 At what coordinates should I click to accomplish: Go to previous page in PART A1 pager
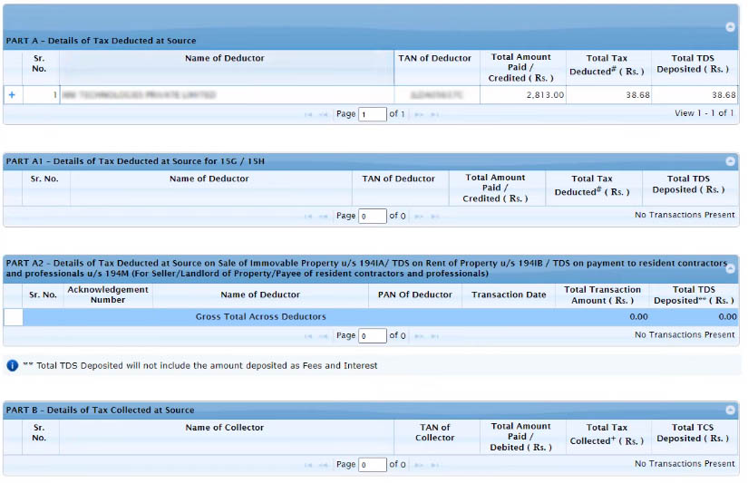pyautogui.click(x=324, y=217)
